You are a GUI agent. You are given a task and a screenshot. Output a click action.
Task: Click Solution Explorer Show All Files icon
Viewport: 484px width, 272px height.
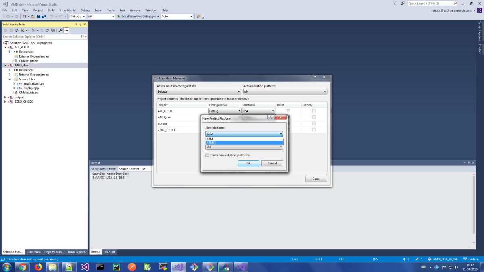tap(53, 30)
